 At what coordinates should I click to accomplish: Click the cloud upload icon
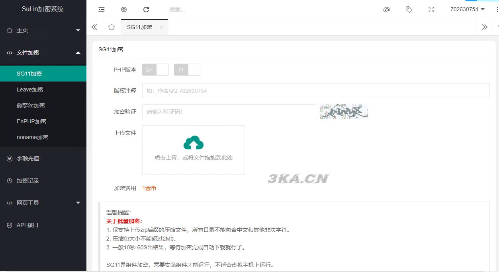click(194, 143)
